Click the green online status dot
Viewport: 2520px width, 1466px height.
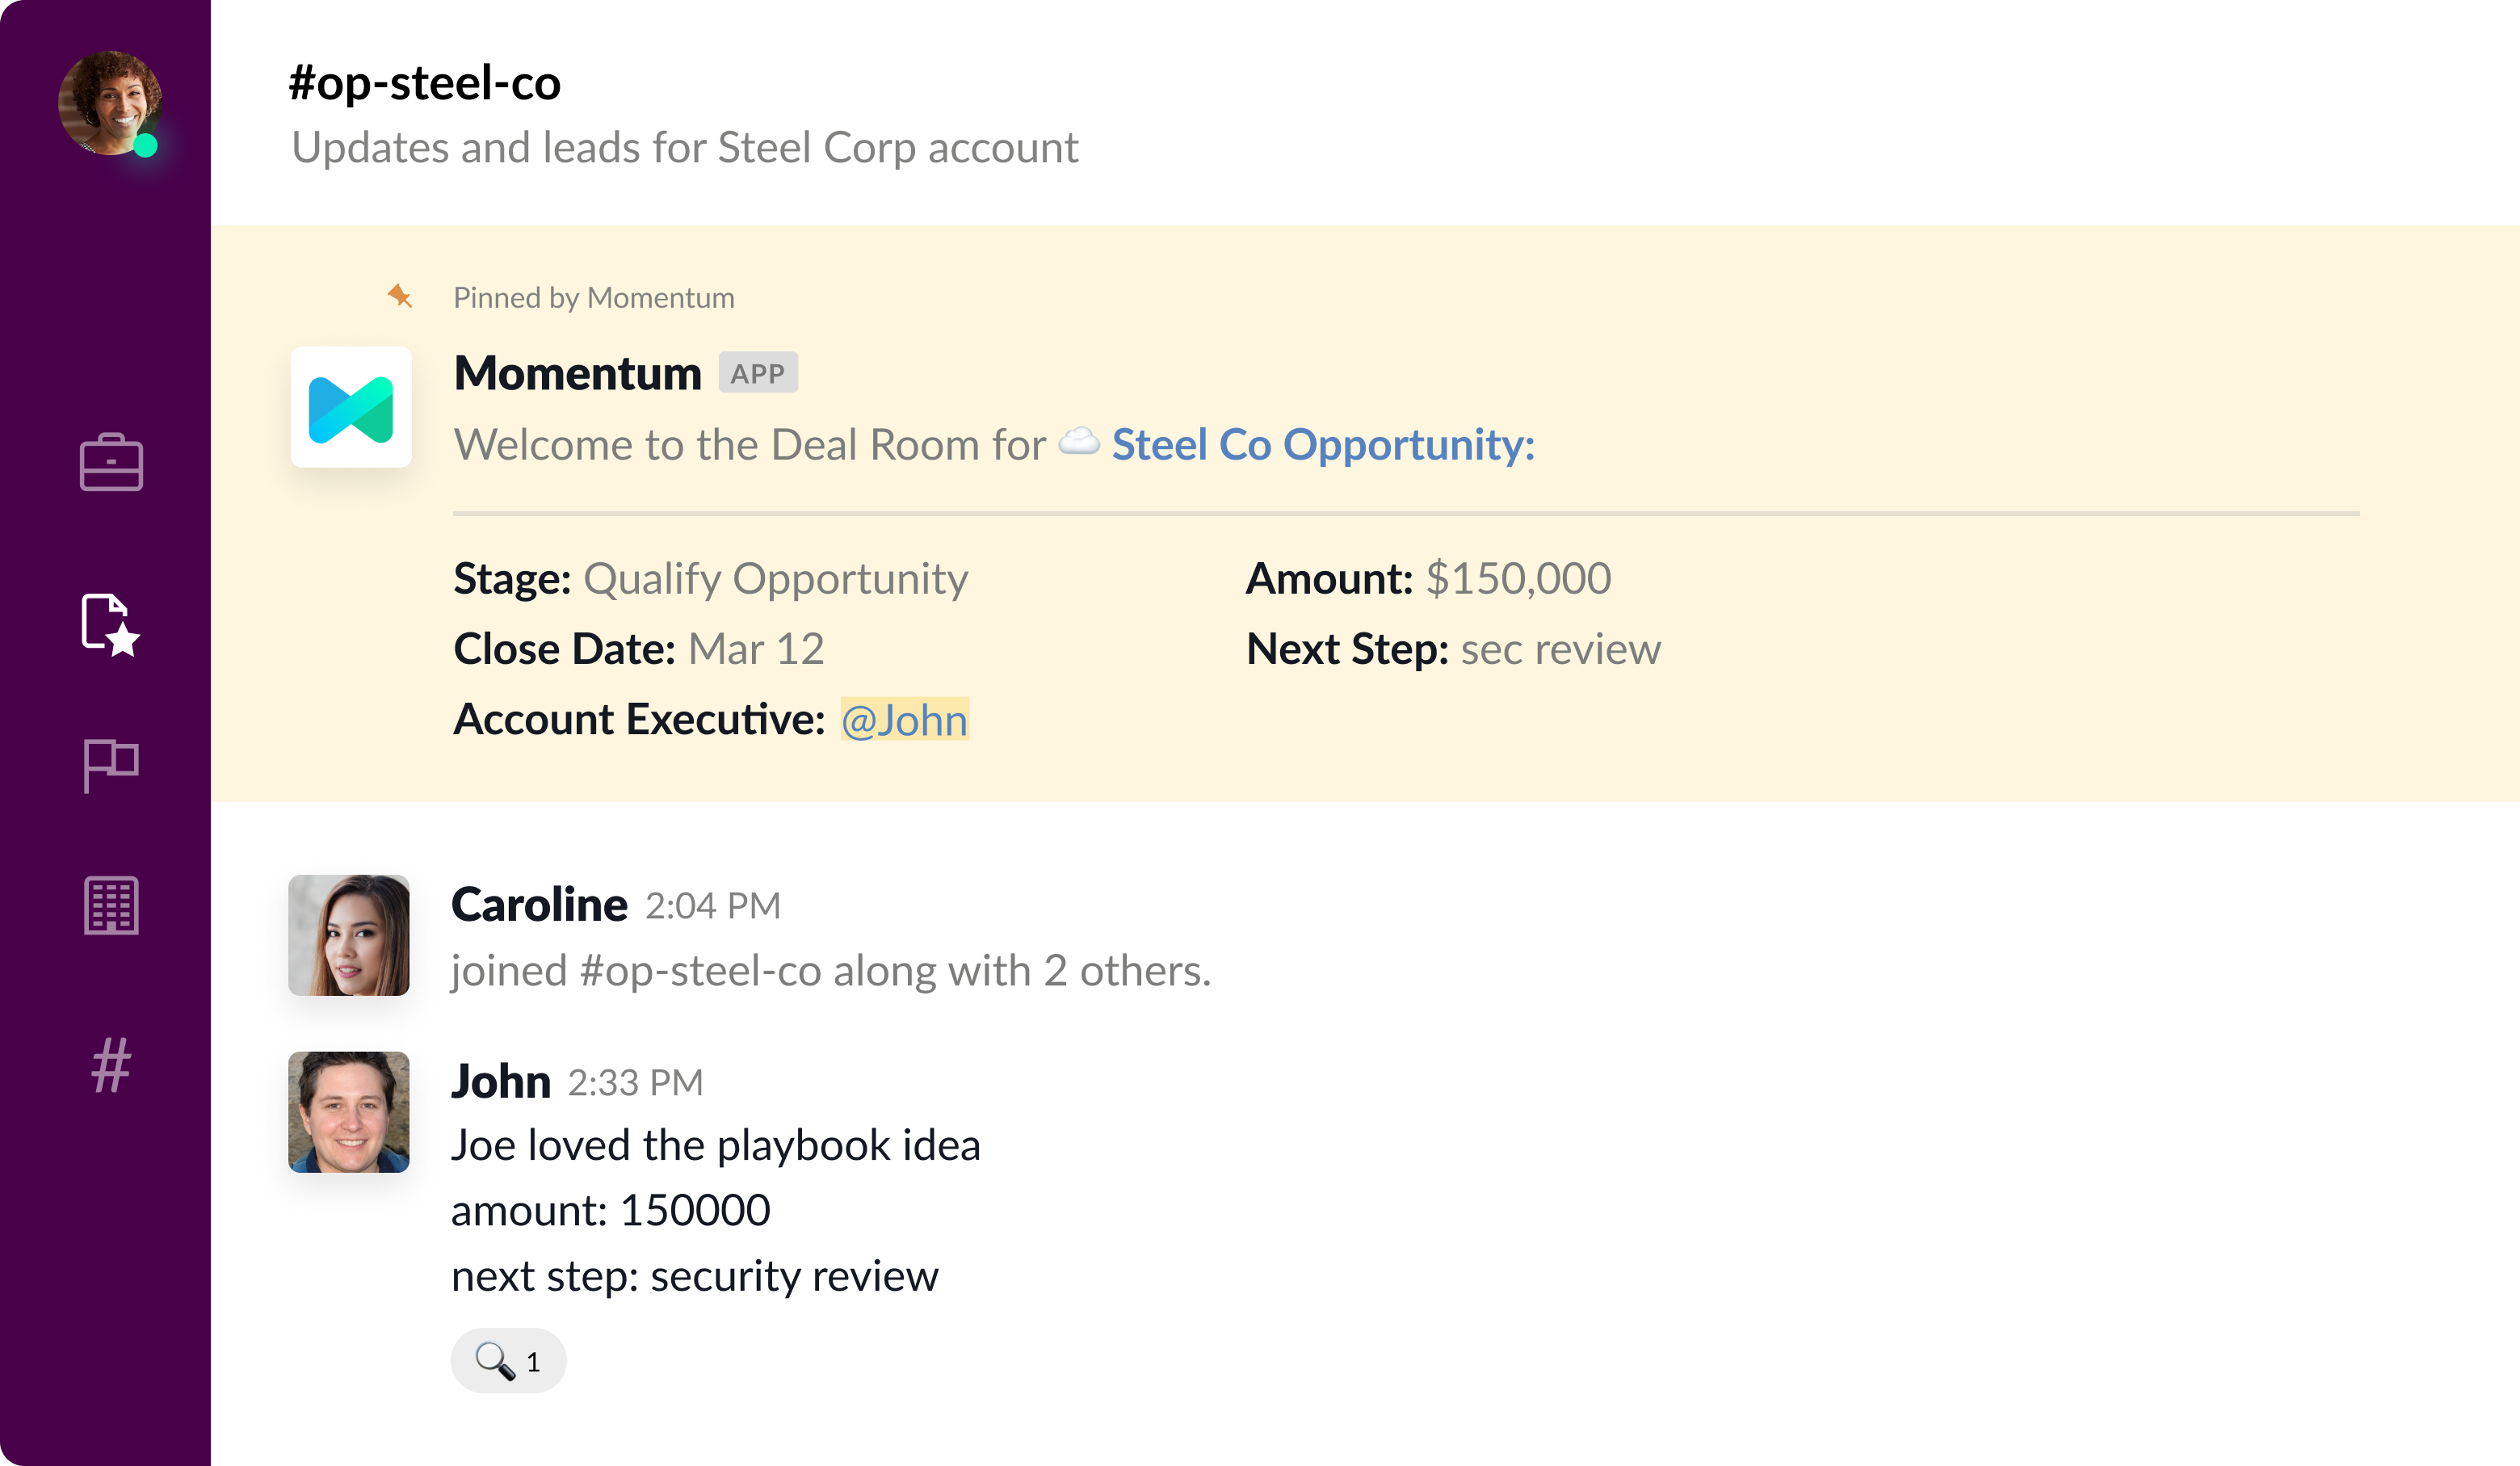tap(146, 146)
